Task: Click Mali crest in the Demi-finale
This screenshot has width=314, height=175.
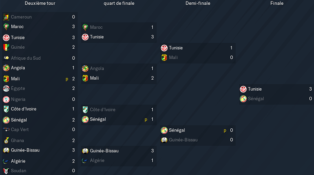Action: coord(164,57)
